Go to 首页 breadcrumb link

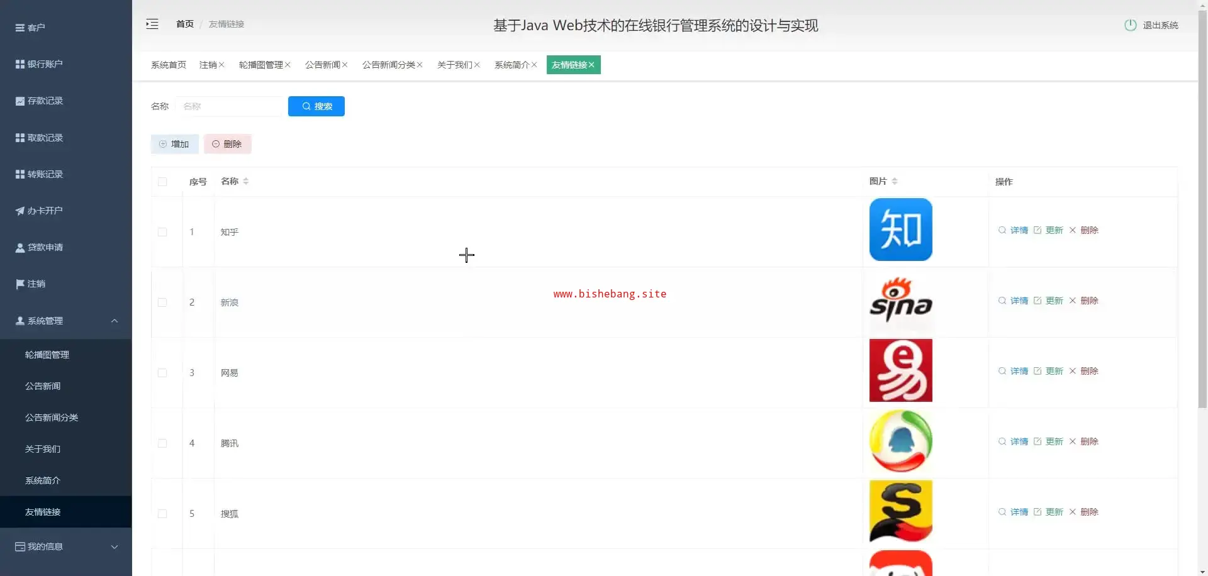tap(184, 24)
